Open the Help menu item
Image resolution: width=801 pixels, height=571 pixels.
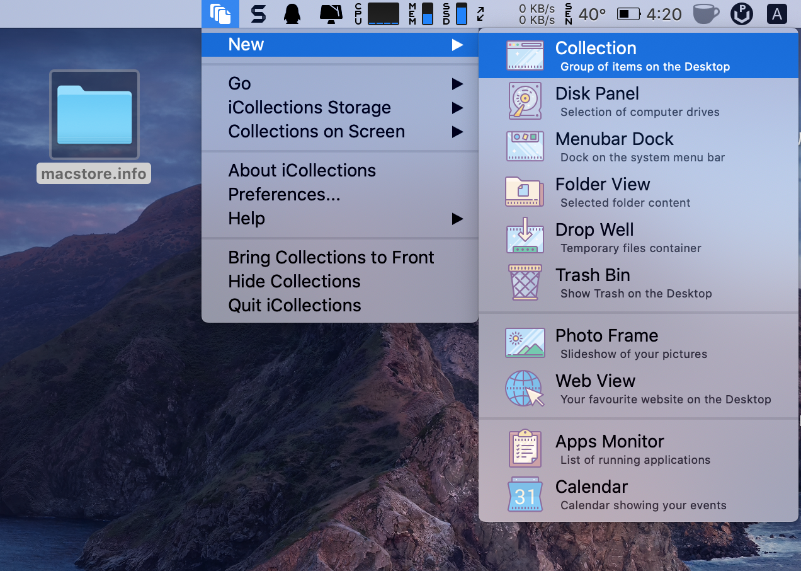coord(340,219)
